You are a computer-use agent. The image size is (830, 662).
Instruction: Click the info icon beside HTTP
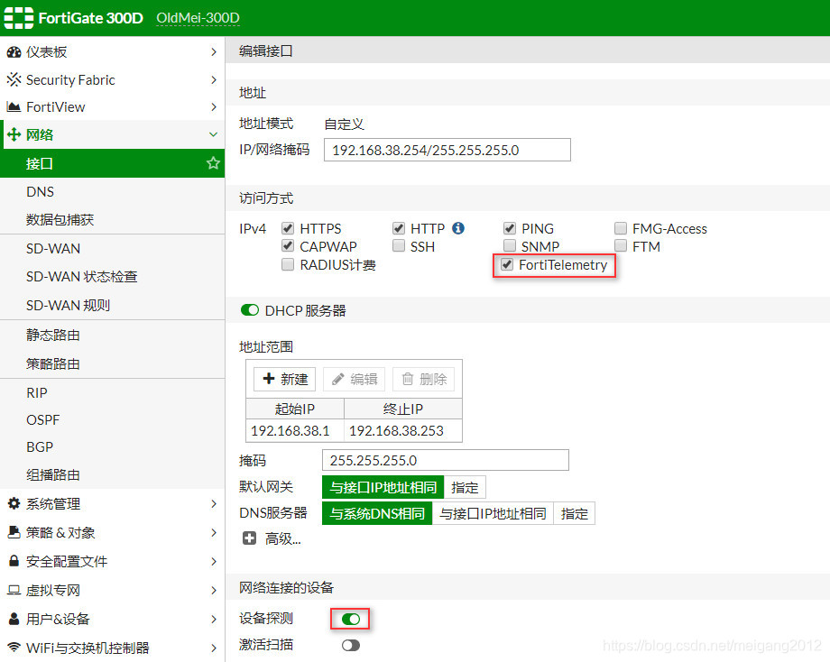click(x=458, y=228)
